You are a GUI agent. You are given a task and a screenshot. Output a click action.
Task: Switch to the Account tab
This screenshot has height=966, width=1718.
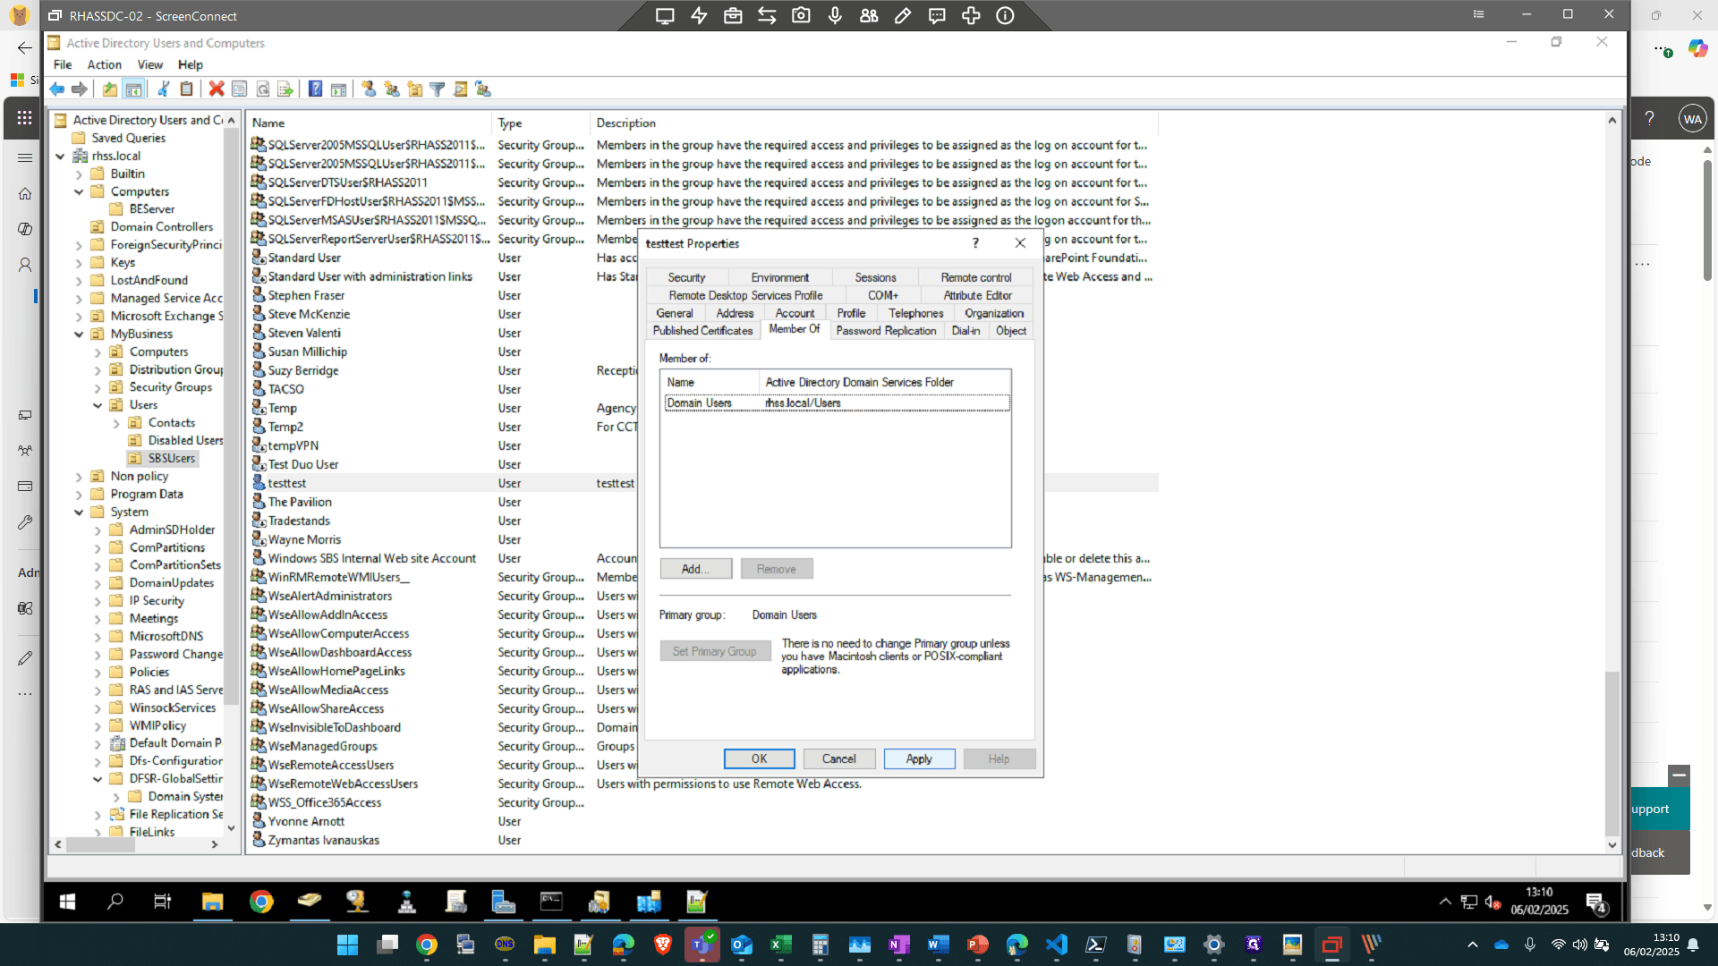(795, 313)
